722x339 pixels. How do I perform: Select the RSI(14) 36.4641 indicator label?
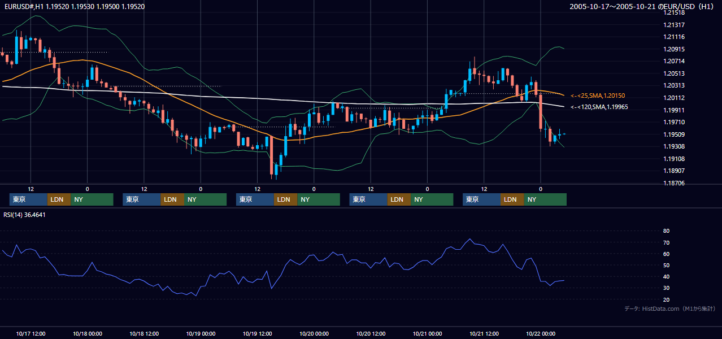(x=24, y=215)
